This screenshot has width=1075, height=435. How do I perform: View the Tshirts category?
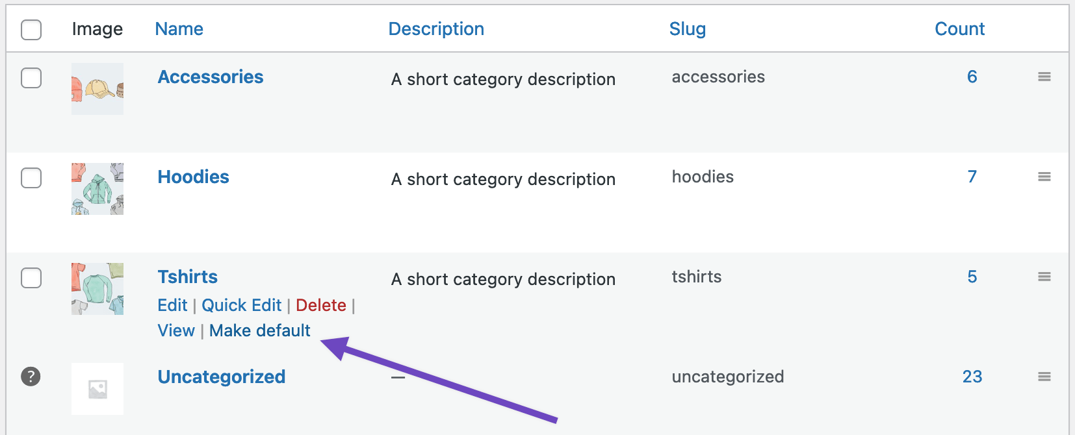click(x=175, y=330)
